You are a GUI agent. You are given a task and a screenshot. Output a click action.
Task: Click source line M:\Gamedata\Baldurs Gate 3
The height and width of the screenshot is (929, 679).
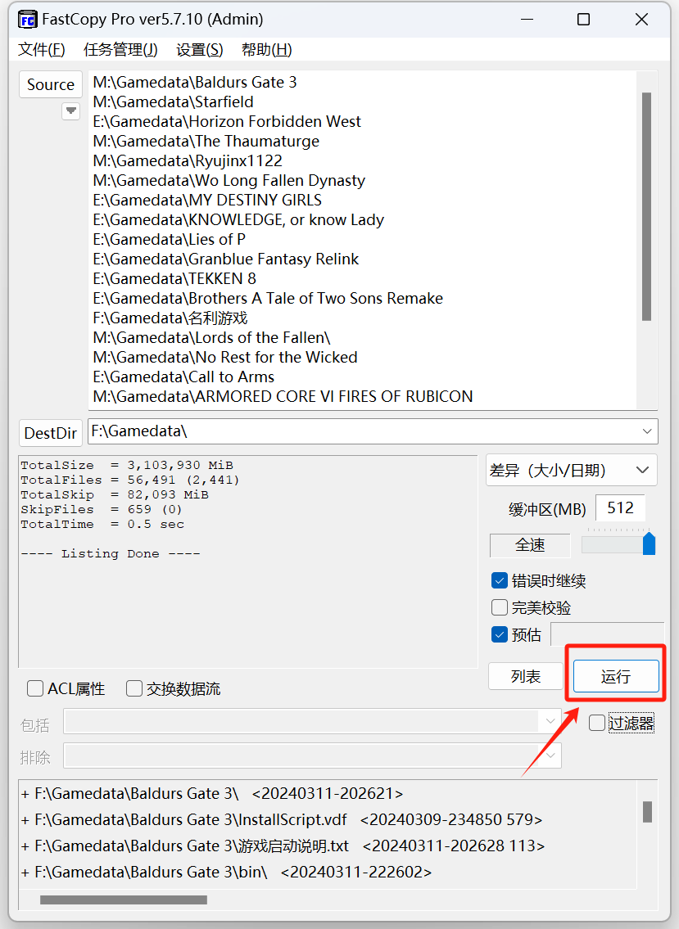click(x=194, y=82)
